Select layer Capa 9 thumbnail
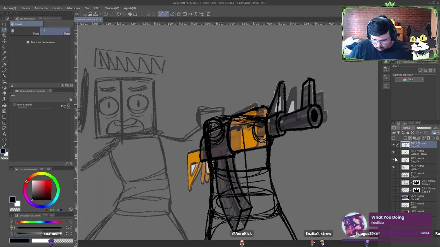Viewport: 440px width, 247px height. [405, 160]
